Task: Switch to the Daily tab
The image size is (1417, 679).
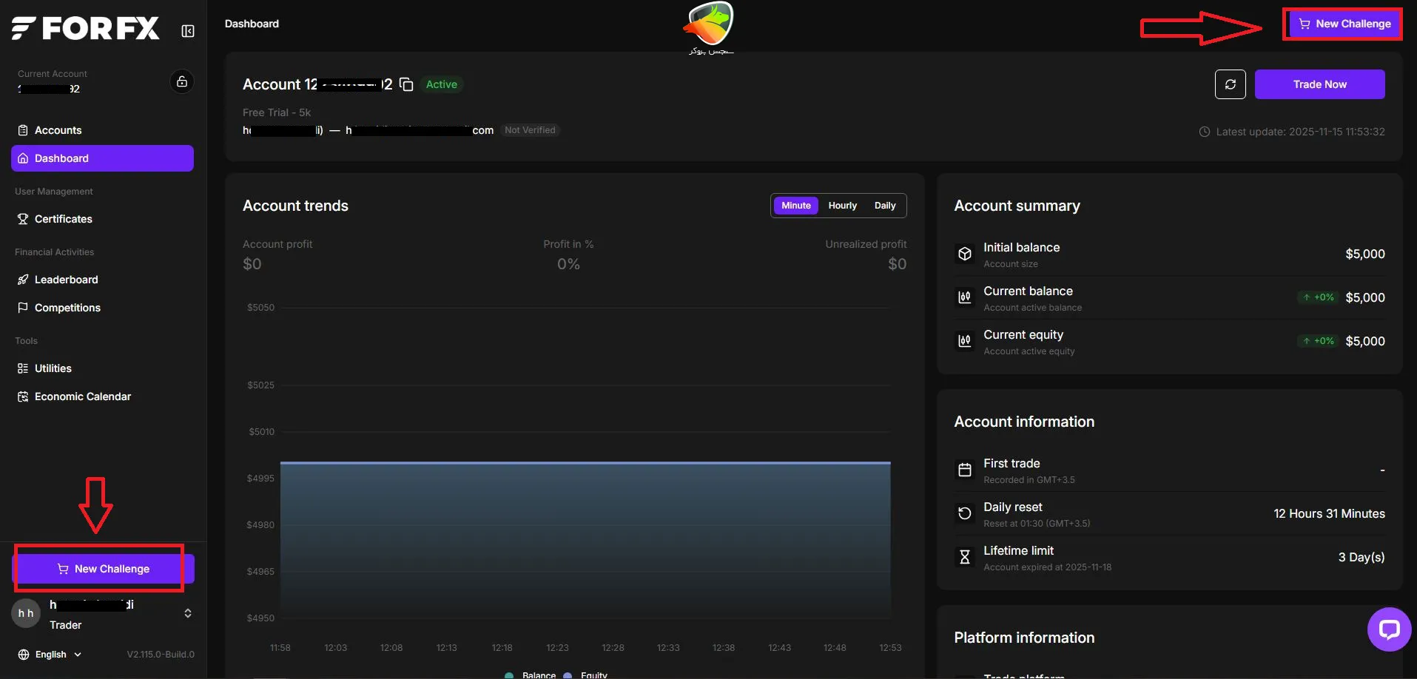Action: click(x=884, y=205)
